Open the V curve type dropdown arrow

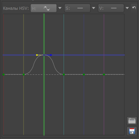click(127, 8)
